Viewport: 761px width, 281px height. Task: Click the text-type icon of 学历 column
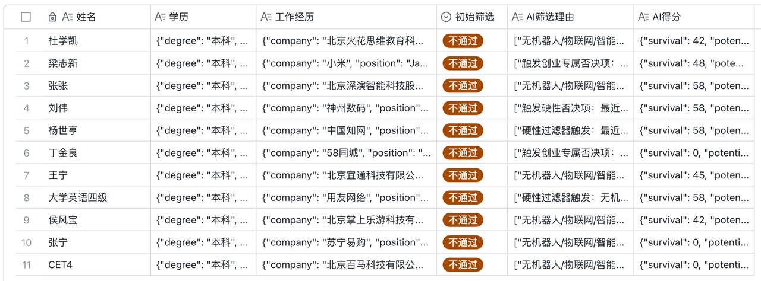pyautogui.click(x=160, y=17)
